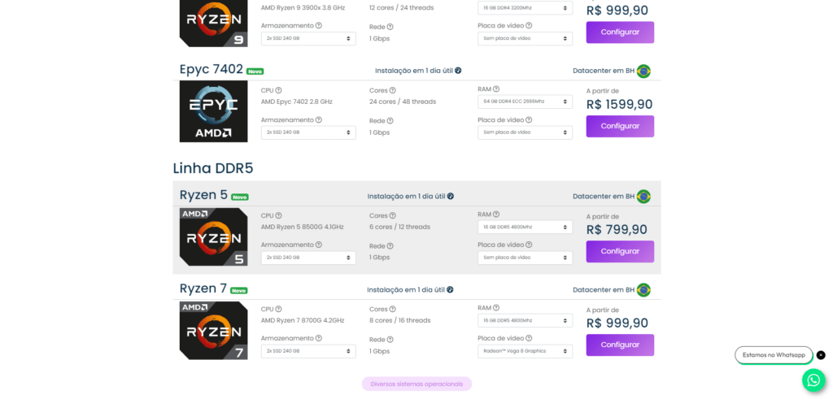
Task: Open Epyc 7402 RAM dropdown
Action: (x=525, y=102)
